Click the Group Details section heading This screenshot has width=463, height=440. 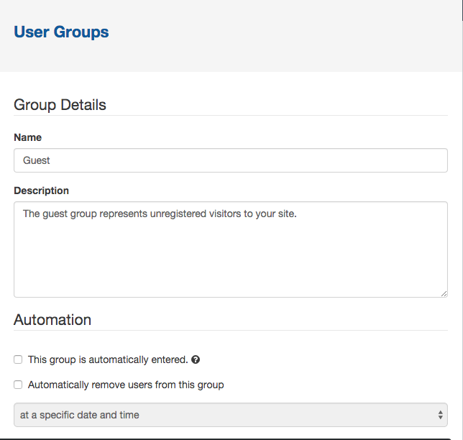pyautogui.click(x=60, y=105)
